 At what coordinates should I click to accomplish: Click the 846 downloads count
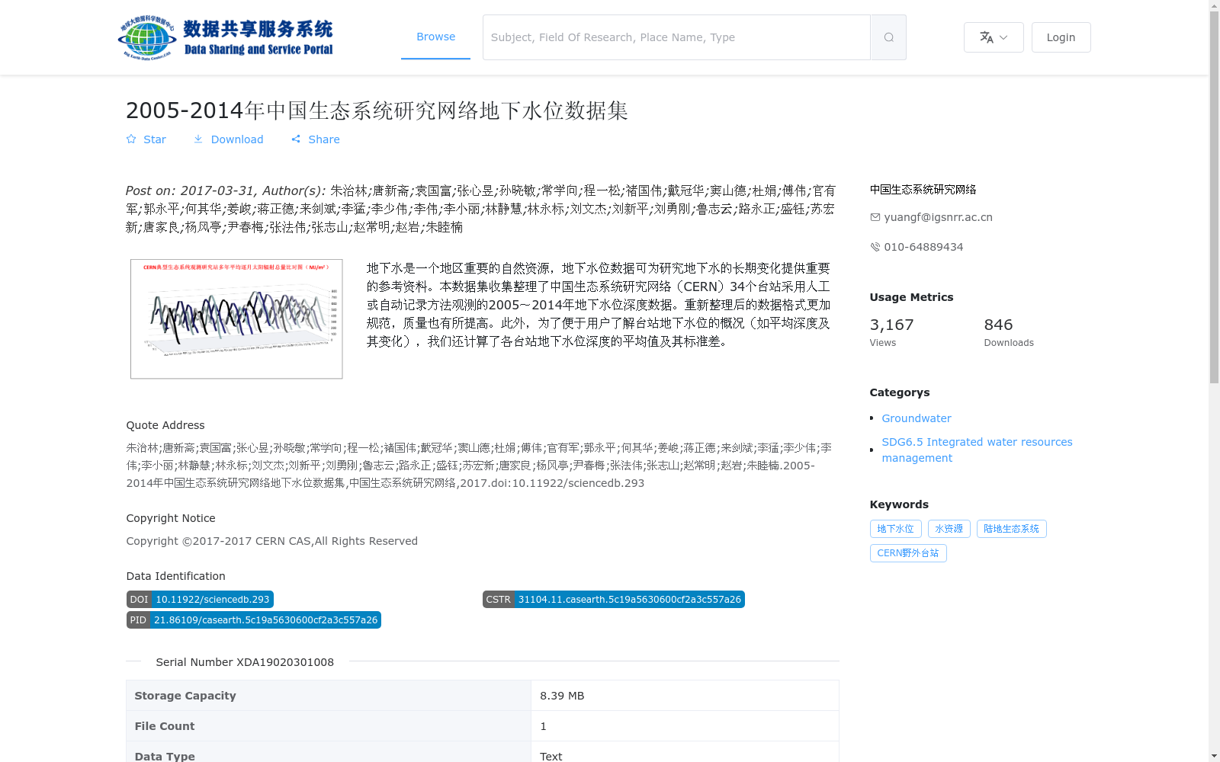coord(998,325)
